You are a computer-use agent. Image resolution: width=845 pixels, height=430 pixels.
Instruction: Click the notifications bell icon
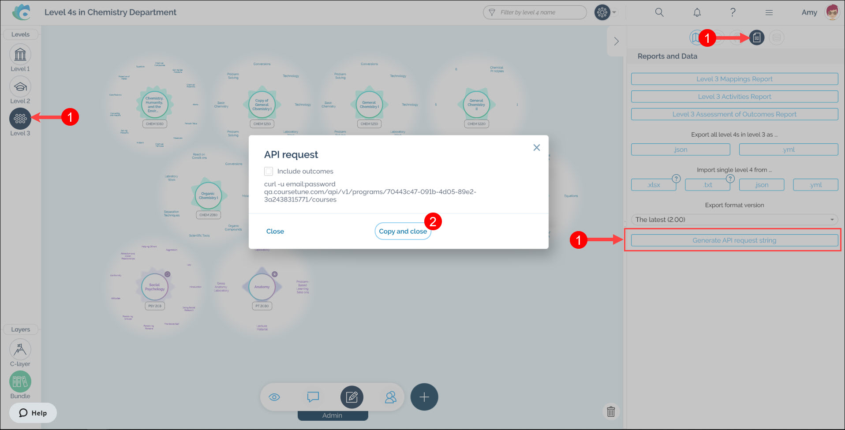pyautogui.click(x=697, y=12)
